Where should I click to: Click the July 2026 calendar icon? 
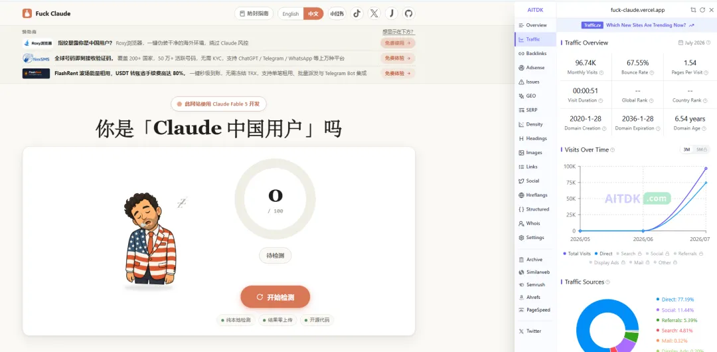pos(680,43)
